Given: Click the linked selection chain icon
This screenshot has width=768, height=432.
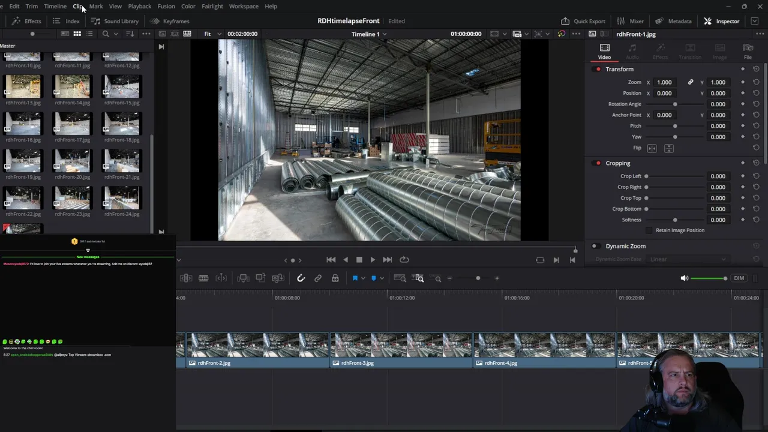Looking at the screenshot, I should tap(318, 278).
